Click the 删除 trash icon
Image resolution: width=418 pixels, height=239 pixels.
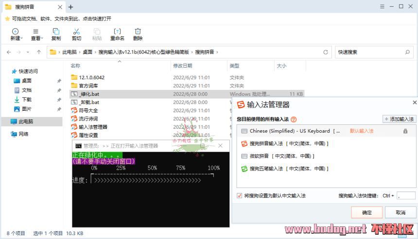pos(138,32)
